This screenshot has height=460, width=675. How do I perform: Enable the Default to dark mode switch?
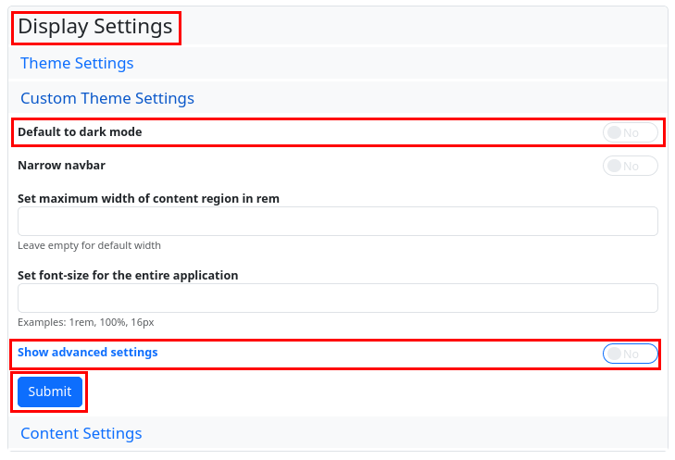click(x=630, y=132)
